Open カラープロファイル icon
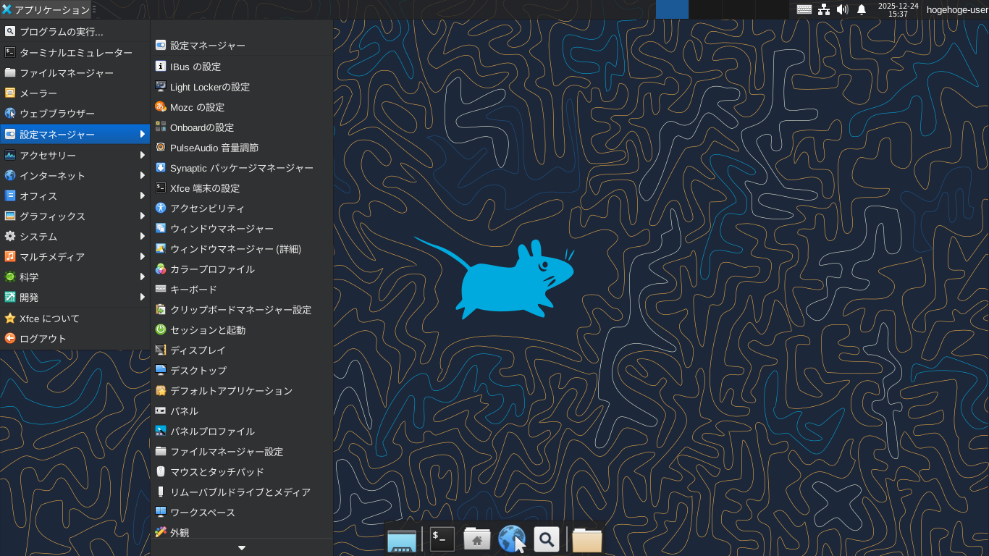Screen dimensions: 989x556 click(161, 269)
